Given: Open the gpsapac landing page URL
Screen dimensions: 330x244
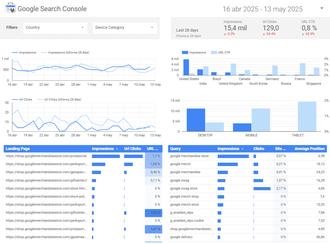Looking at the screenshot, I should pos(46,172).
